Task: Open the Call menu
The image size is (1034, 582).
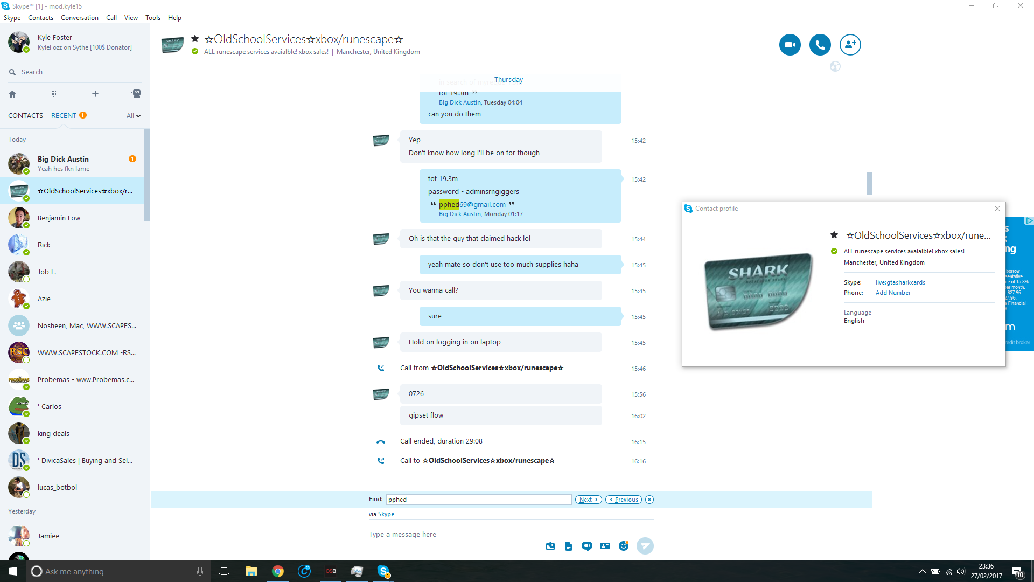Action: tap(111, 18)
